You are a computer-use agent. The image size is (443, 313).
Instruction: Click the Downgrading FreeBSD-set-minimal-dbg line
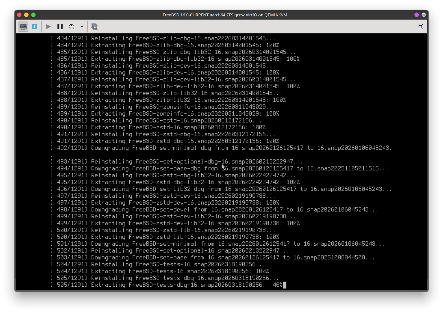tap(221, 148)
